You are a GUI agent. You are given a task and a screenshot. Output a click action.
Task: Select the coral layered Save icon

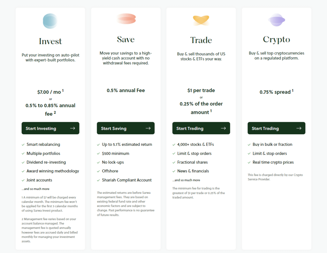pos(125,19)
